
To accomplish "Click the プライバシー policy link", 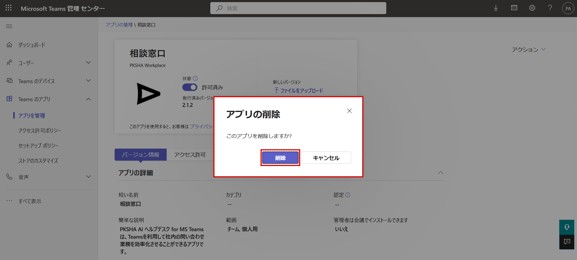I will click(x=202, y=126).
